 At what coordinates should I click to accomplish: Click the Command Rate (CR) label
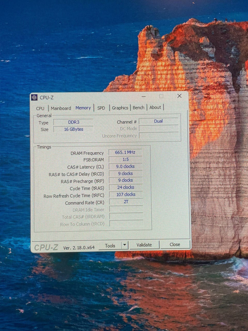click(84, 203)
